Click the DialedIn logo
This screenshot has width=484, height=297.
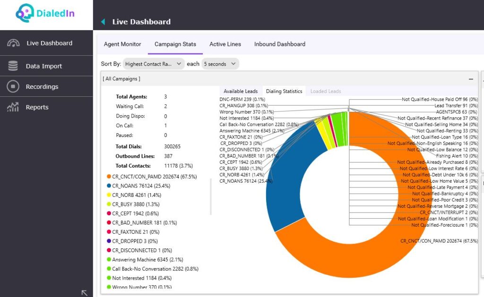click(45, 13)
